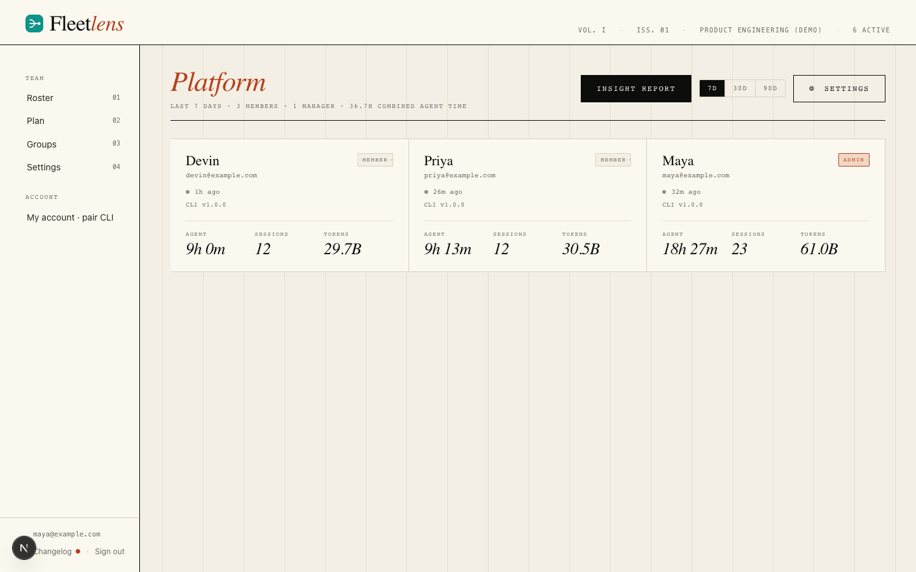
Task: Click devin@example.com email
Action: (221, 175)
